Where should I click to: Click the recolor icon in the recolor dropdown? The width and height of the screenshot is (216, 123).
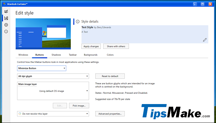pyautogui.click(x=20, y=114)
